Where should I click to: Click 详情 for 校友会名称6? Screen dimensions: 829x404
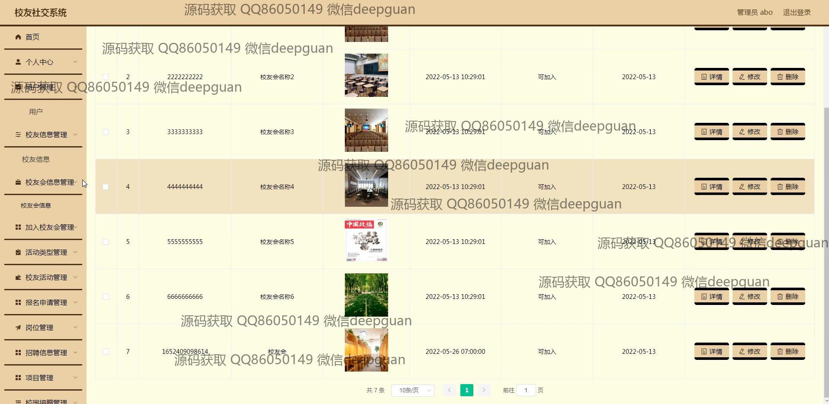pyautogui.click(x=712, y=297)
